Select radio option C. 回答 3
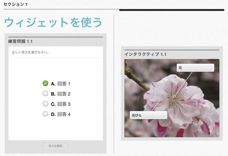The height and width of the screenshot is (156, 228). pyautogui.click(x=45, y=104)
